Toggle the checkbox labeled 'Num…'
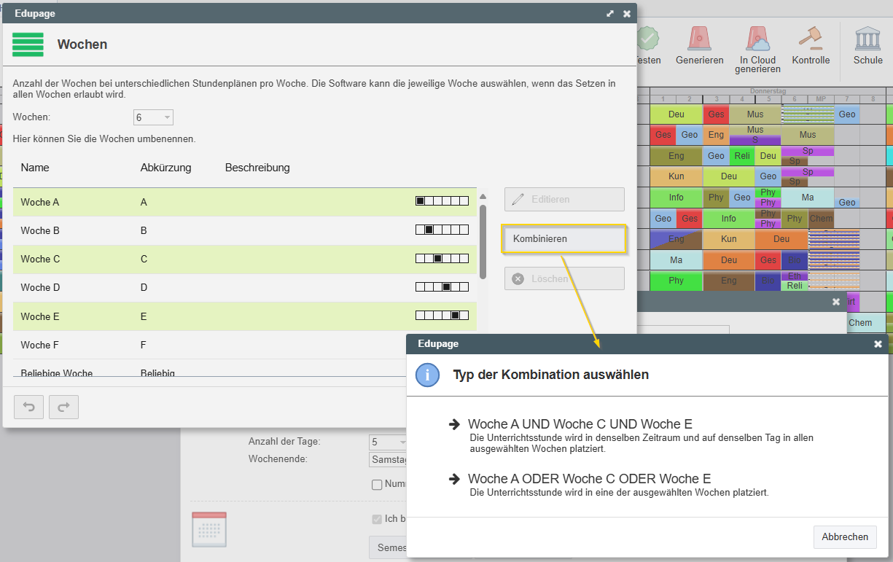893x562 pixels. coord(377,485)
